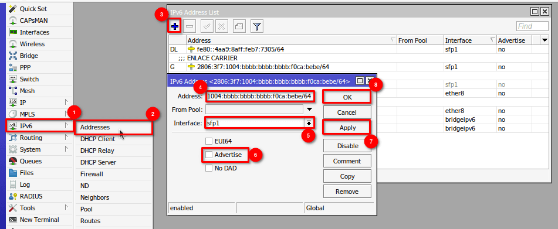Click the Remove button in dialog

point(347,192)
